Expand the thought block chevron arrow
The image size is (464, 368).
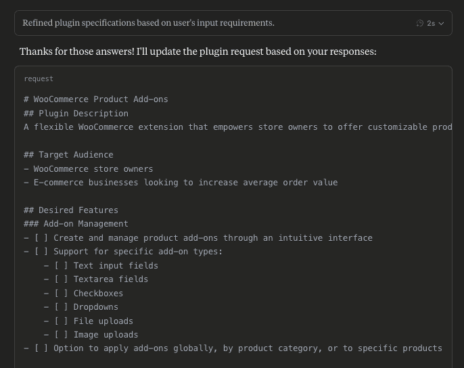click(x=441, y=24)
